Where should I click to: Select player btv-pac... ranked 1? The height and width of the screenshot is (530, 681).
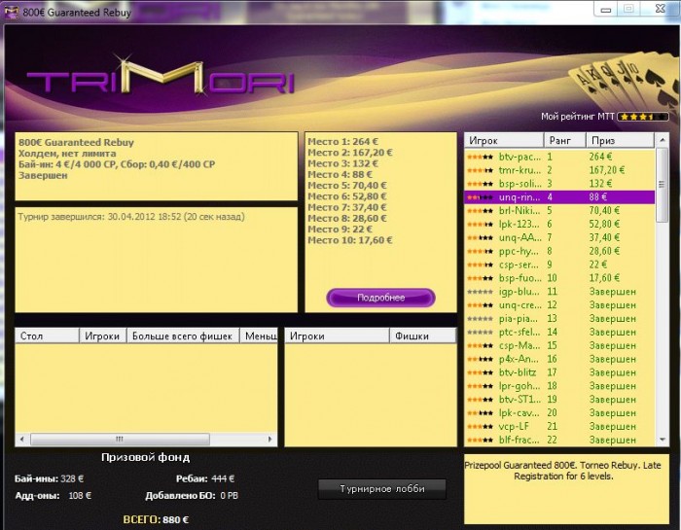coord(559,157)
